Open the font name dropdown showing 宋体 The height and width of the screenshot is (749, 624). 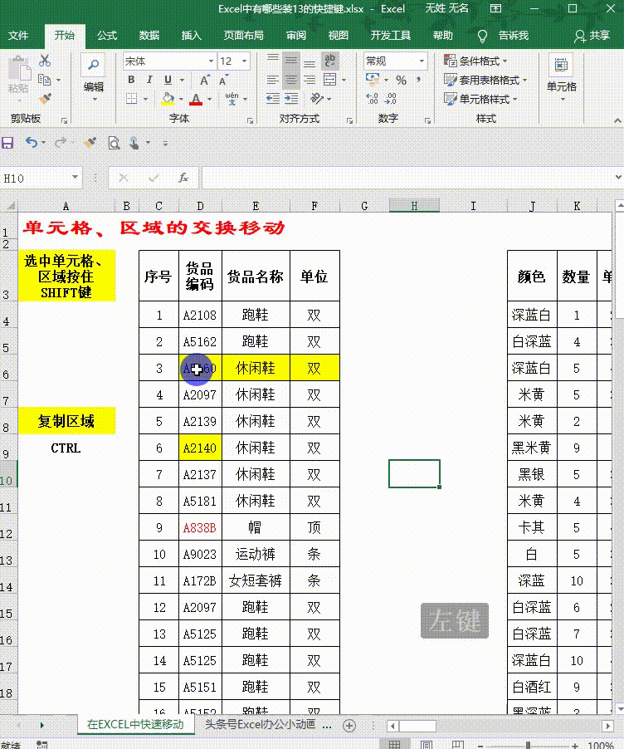[x=169, y=61]
